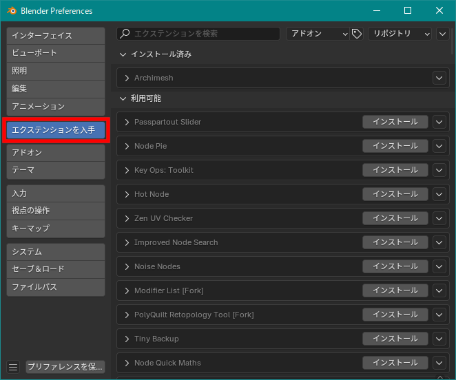Screen dimensions: 456x380
Task: Install the Node Quick Maths extension
Action: [x=395, y=363]
